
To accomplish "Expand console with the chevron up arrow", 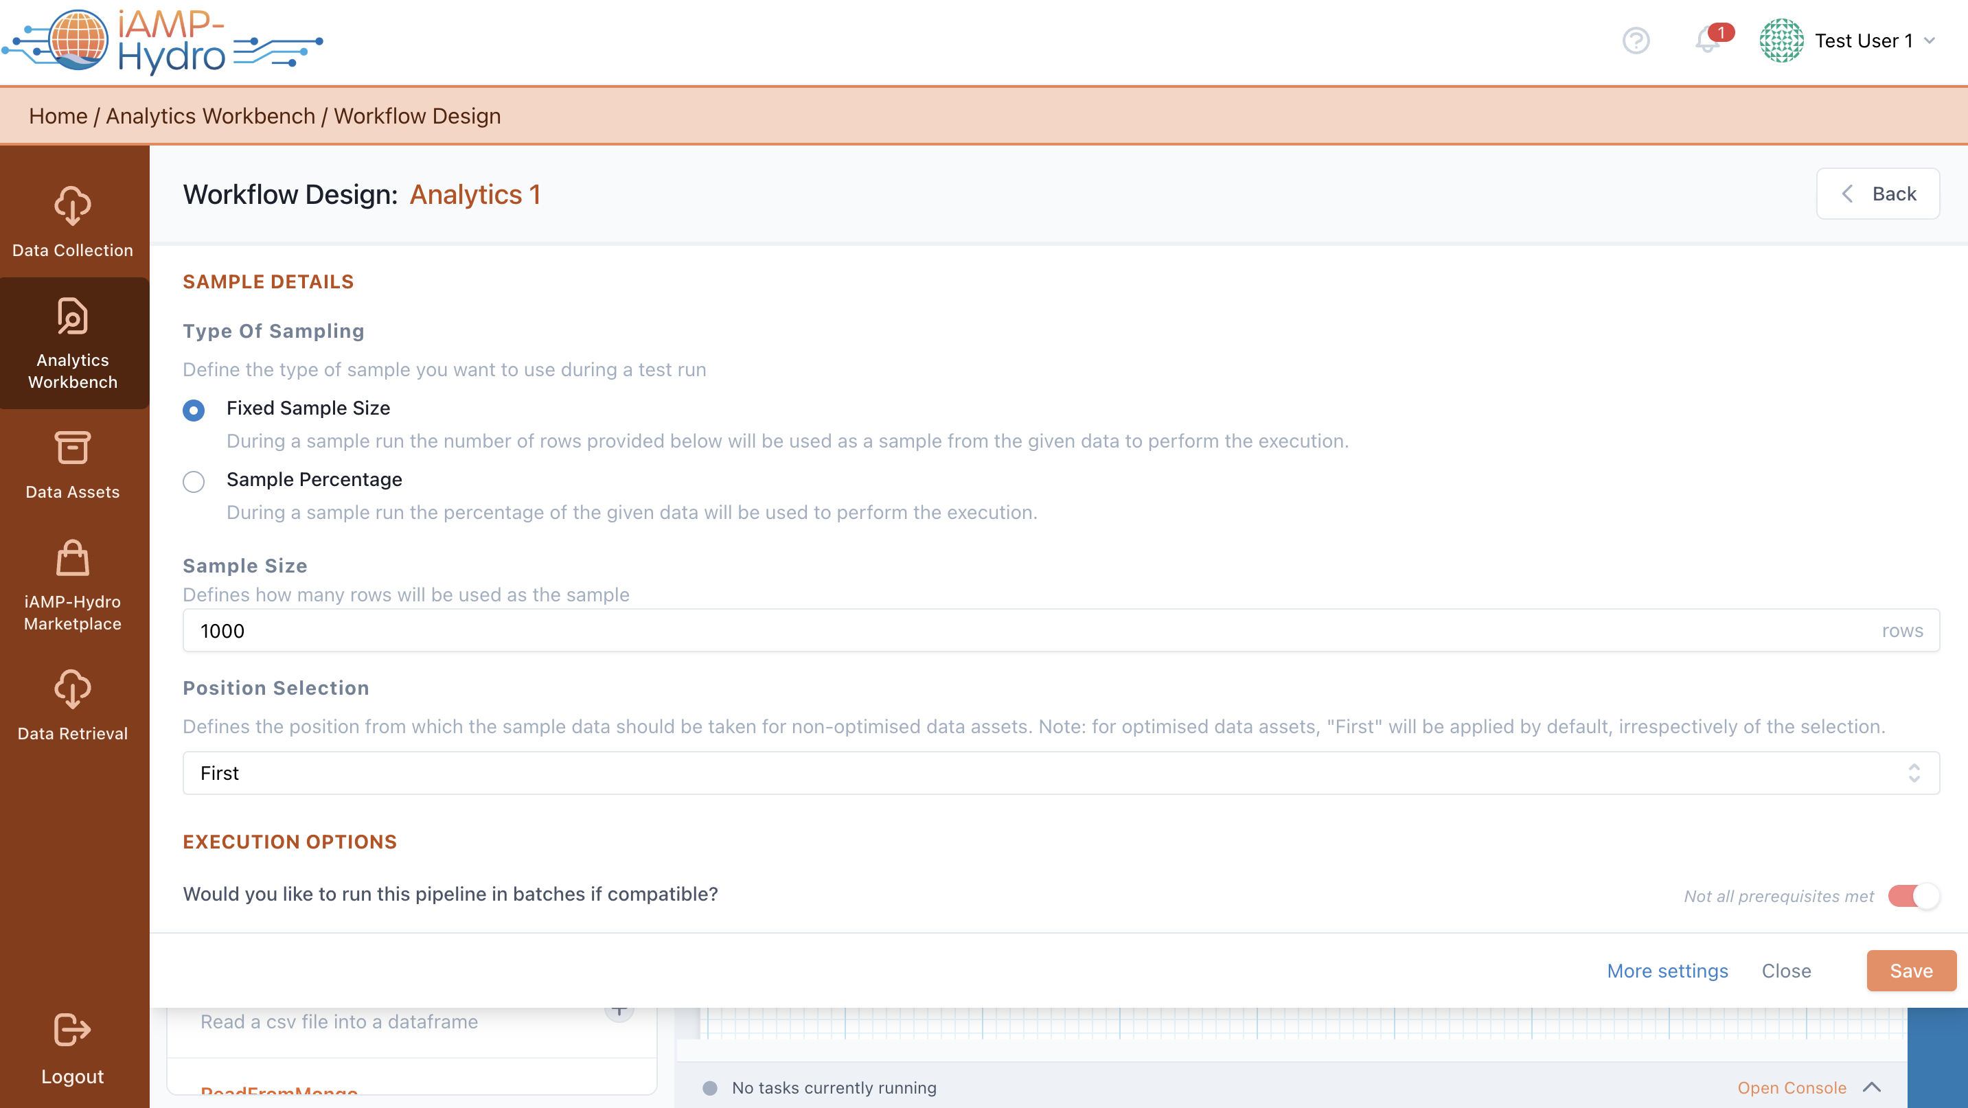I will 1872,1087.
